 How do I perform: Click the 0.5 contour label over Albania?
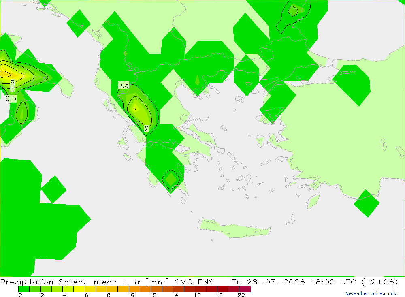124,85
